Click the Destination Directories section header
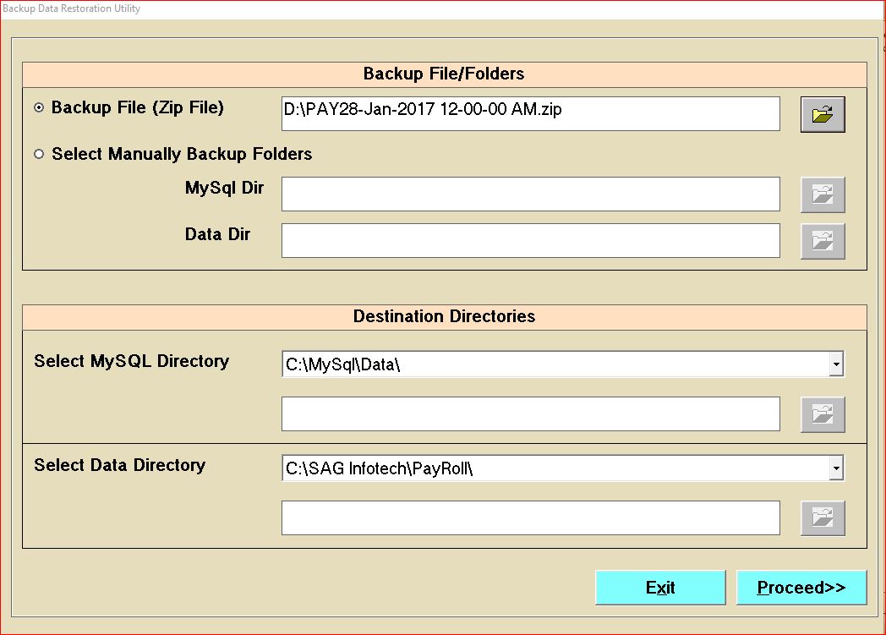This screenshot has width=886, height=635. (444, 316)
